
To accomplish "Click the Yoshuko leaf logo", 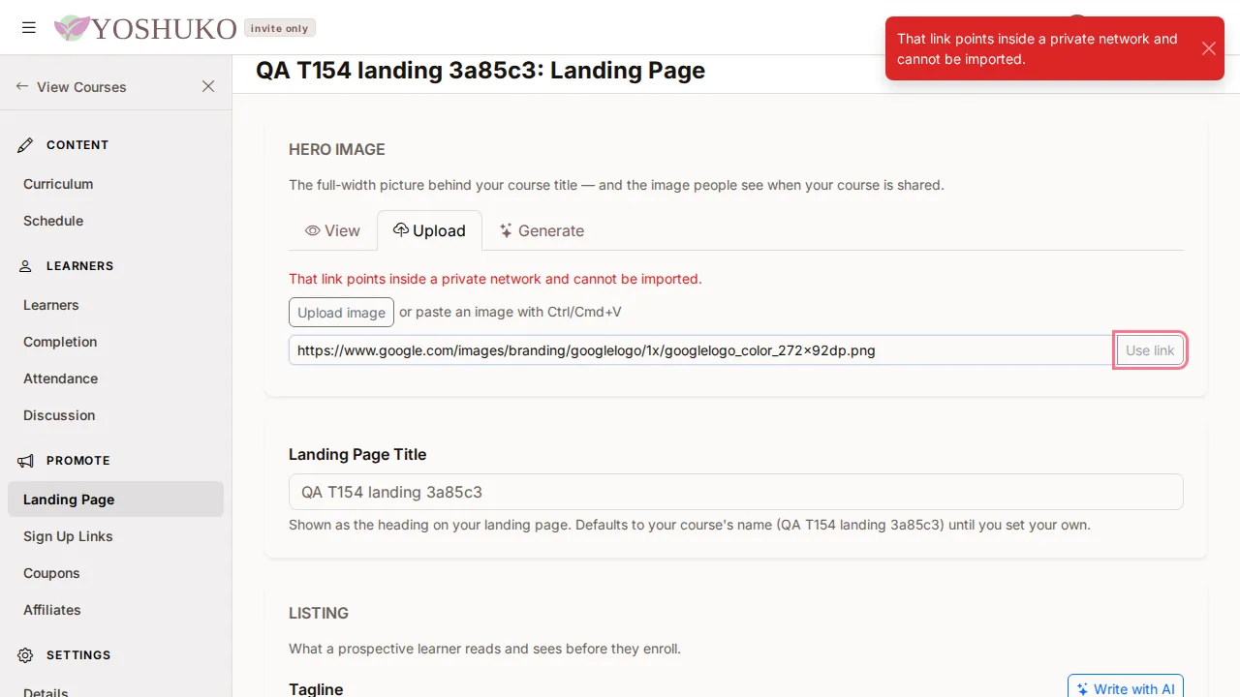I will (x=72, y=28).
